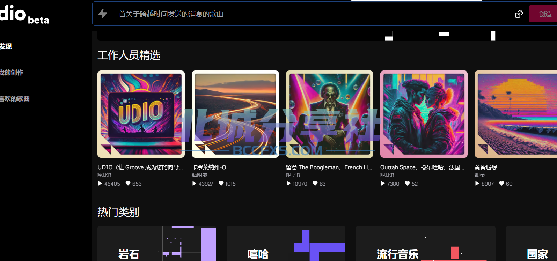Open the 流行音乐 pop category card
557x261 pixels.
coord(426,244)
